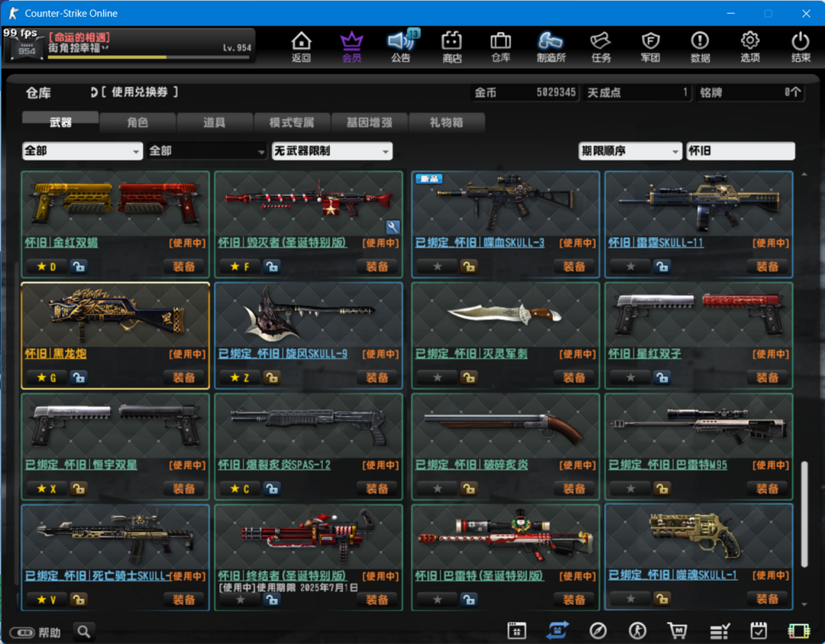
Task: Expand the 无武器限制 filter dropdown
Action: (332, 151)
